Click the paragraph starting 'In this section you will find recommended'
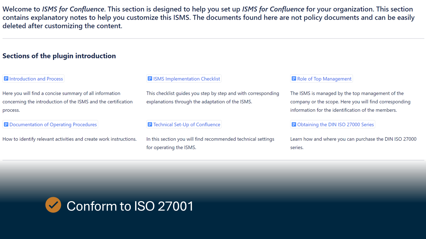This screenshot has height=239, width=426. (x=210, y=143)
